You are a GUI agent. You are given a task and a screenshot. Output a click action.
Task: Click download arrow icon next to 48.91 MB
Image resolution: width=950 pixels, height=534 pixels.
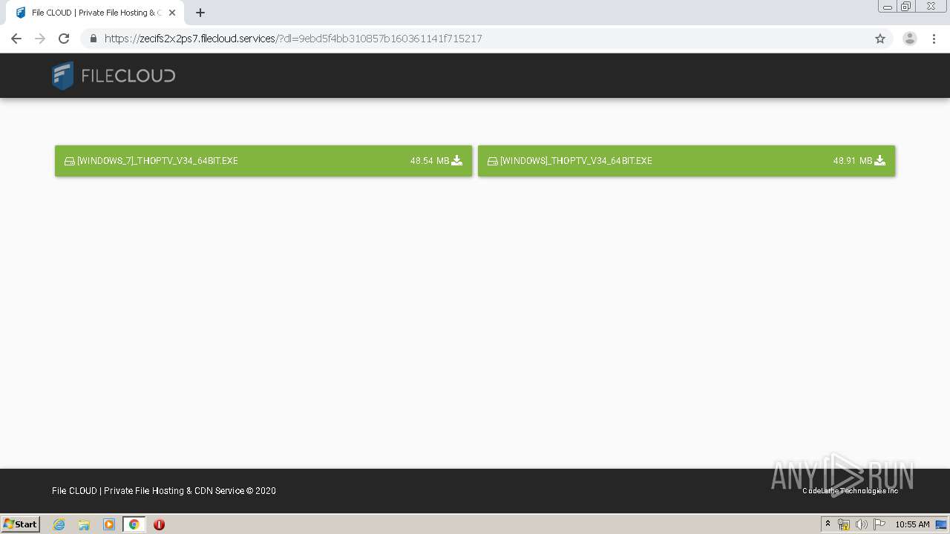point(880,160)
